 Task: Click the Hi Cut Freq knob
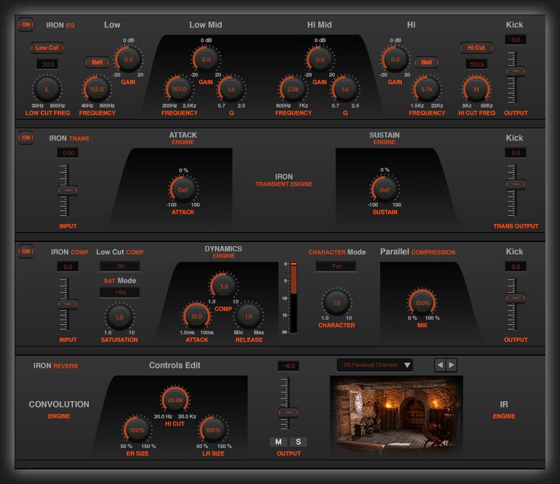[476, 89]
